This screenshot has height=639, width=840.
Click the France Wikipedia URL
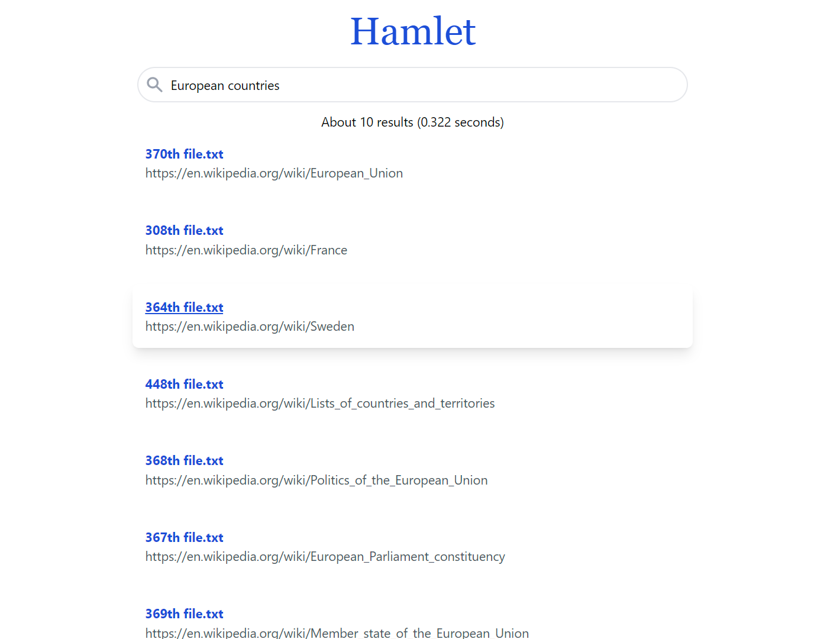coord(246,250)
